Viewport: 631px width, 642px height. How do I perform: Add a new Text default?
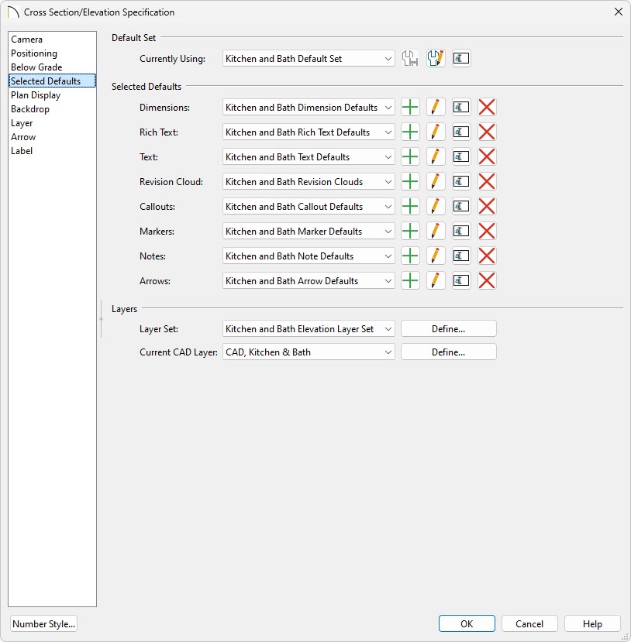point(410,156)
